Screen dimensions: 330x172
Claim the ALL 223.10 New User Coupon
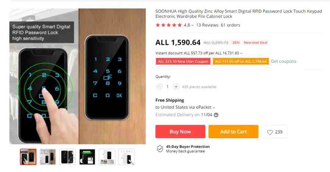point(183,61)
